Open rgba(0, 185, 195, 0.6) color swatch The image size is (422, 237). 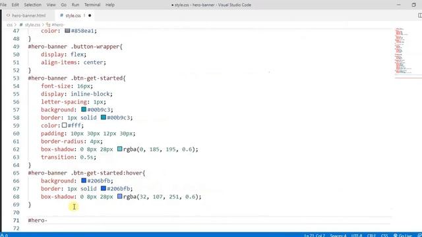(120, 149)
